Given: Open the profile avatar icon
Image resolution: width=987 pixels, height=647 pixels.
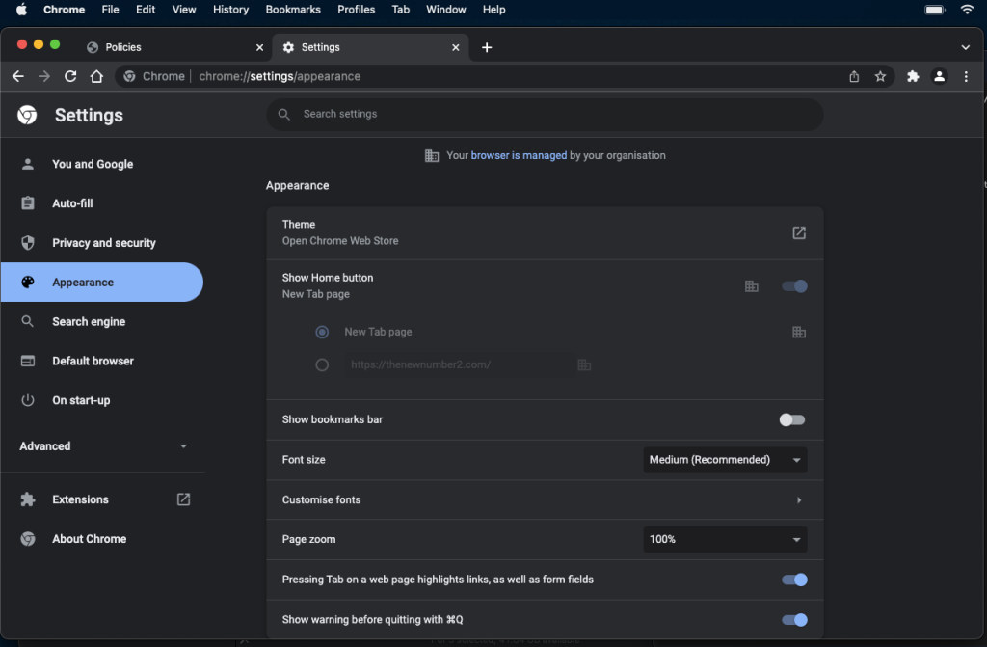Looking at the screenshot, I should coord(939,76).
